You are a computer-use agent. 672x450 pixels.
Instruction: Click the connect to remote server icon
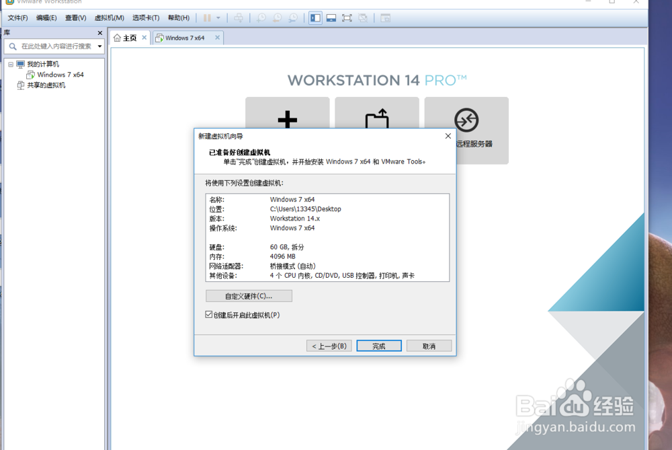point(466,120)
